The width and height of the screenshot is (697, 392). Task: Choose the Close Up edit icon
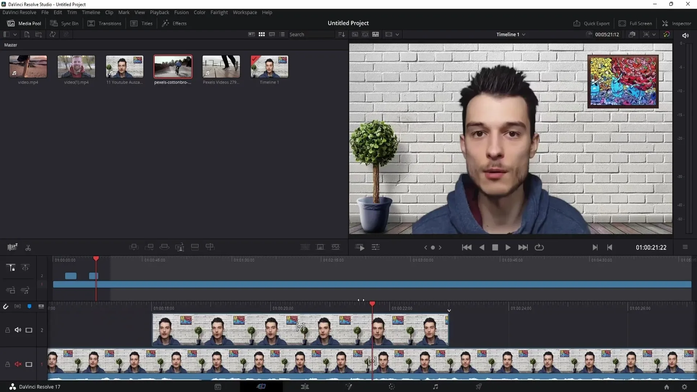coord(180,247)
